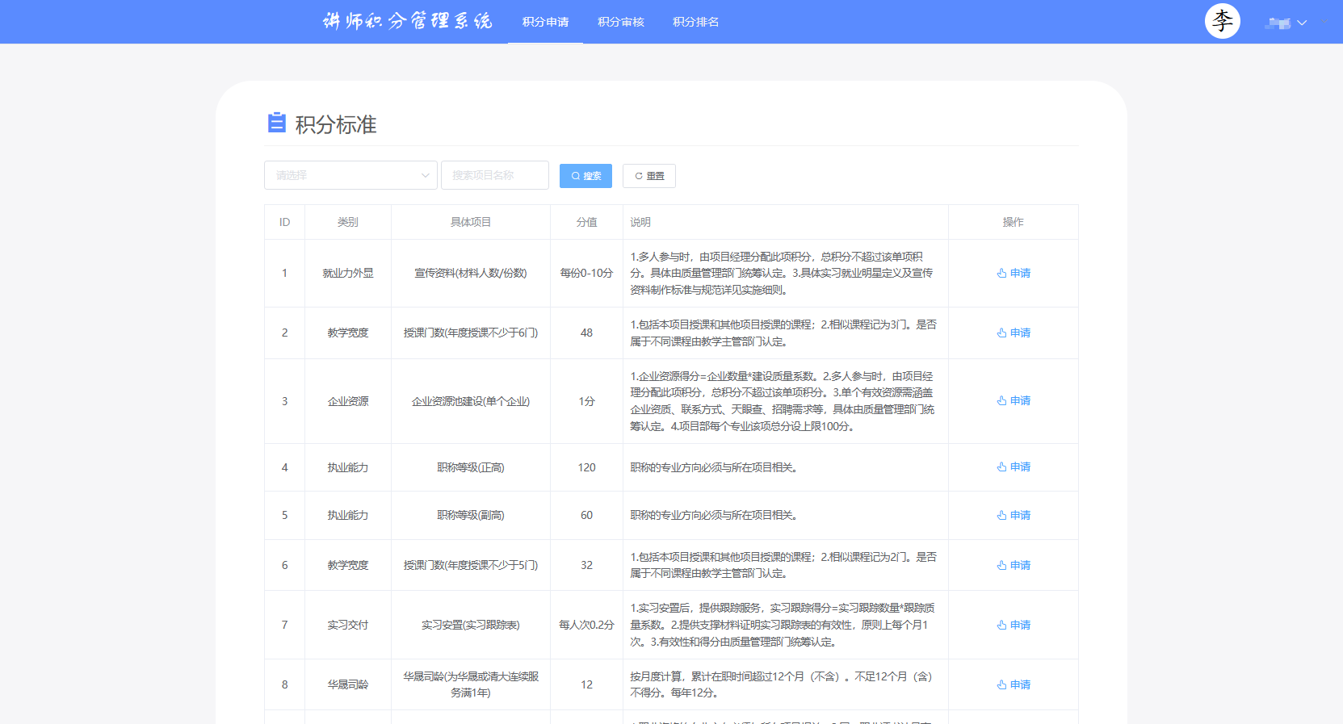Select the 每人次0.2分 score cell
Viewport: 1343px width, 724px height.
pyautogui.click(x=587, y=625)
